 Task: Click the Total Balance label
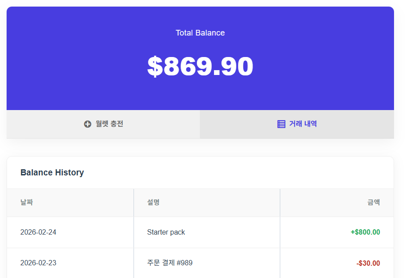200,33
